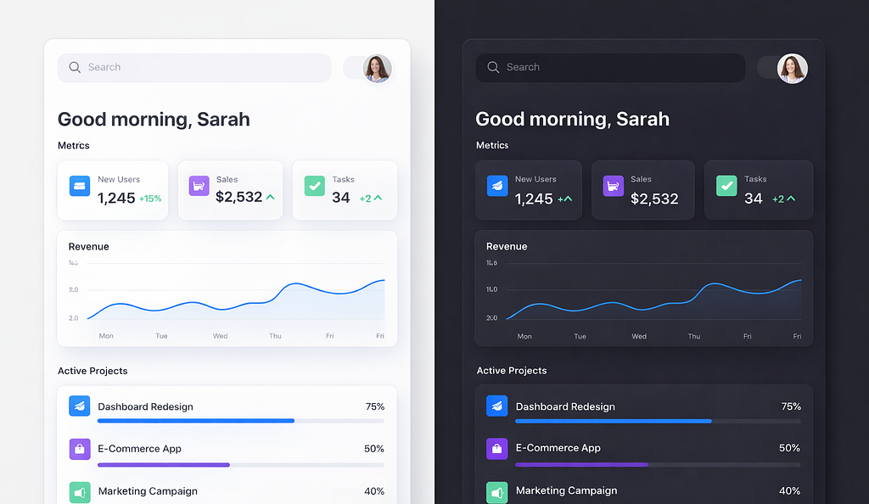Click the rocket icon in dark Active Projects

tap(496, 406)
